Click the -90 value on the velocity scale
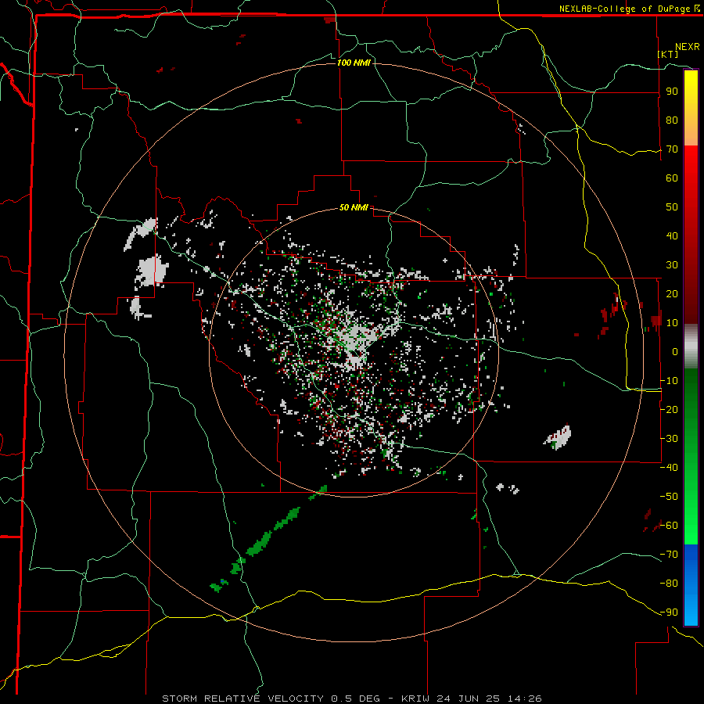Viewport: 704px width, 704px height. pyautogui.click(x=669, y=612)
